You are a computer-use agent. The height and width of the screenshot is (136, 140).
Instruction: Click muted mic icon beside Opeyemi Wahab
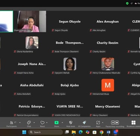(53, 73)
